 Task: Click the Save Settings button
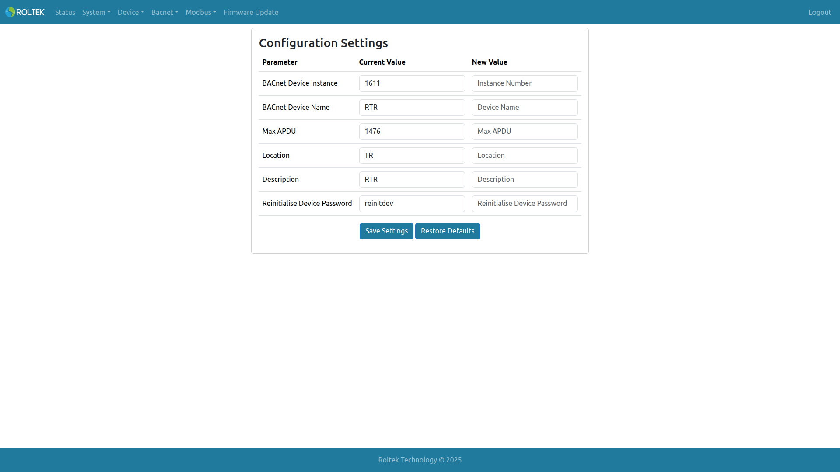pyautogui.click(x=386, y=231)
